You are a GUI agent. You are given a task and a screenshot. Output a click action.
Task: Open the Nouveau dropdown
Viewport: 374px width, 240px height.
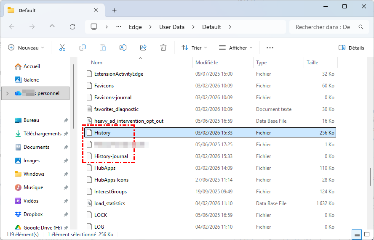coord(26,47)
